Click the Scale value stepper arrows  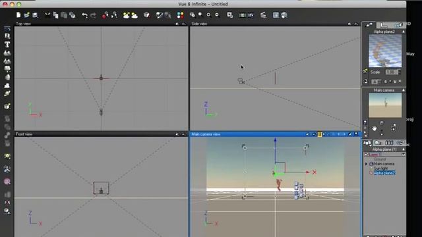pyautogui.click(x=400, y=72)
